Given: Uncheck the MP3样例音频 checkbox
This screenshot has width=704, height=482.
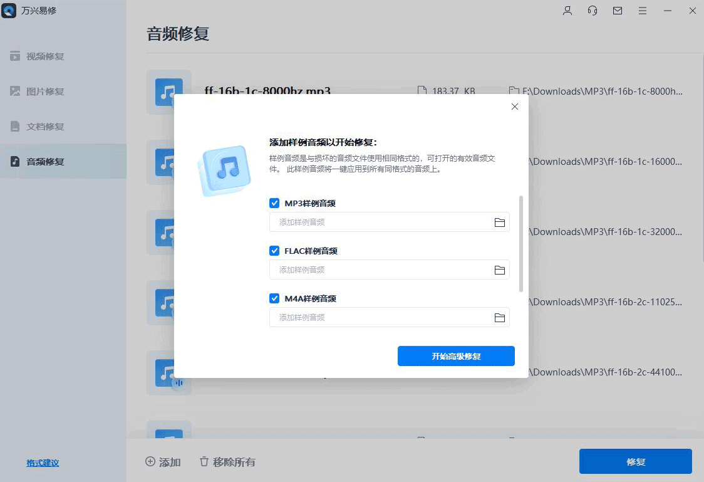Looking at the screenshot, I should click(274, 202).
